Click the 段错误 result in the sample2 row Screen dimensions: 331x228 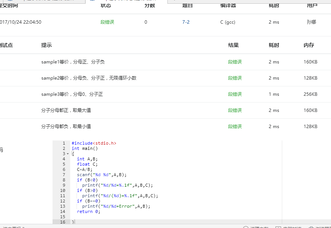coord(235,78)
